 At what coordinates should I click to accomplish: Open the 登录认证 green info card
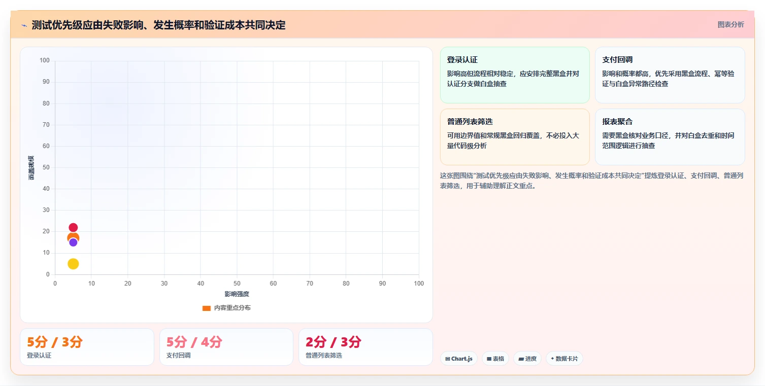(x=515, y=75)
